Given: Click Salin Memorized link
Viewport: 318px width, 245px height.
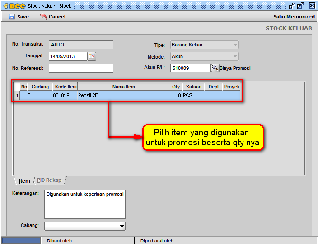Looking at the screenshot, I should [294, 17].
